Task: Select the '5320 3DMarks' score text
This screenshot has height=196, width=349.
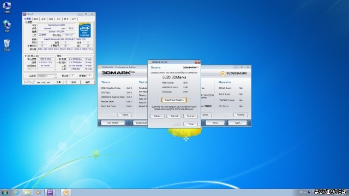Action: coord(174,77)
